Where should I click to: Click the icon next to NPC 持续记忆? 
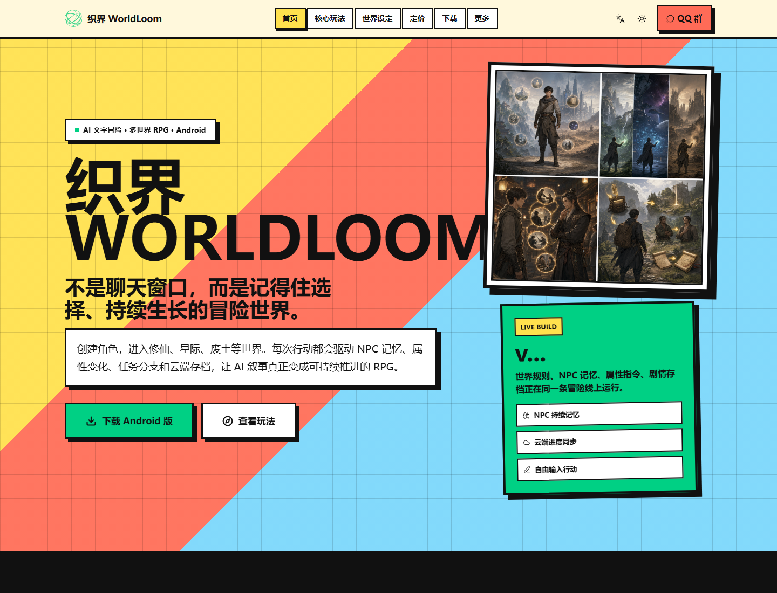pos(526,416)
